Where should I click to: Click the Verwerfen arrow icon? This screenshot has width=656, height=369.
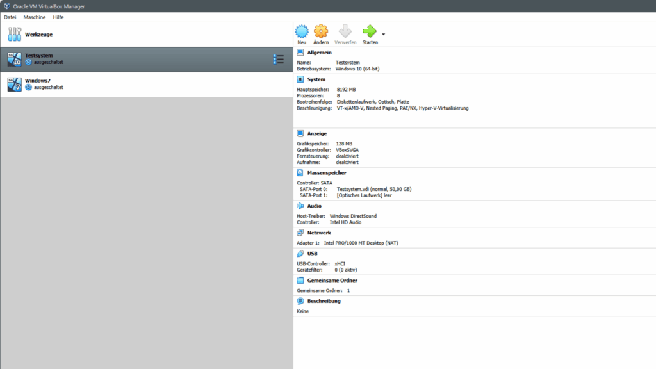tap(345, 31)
